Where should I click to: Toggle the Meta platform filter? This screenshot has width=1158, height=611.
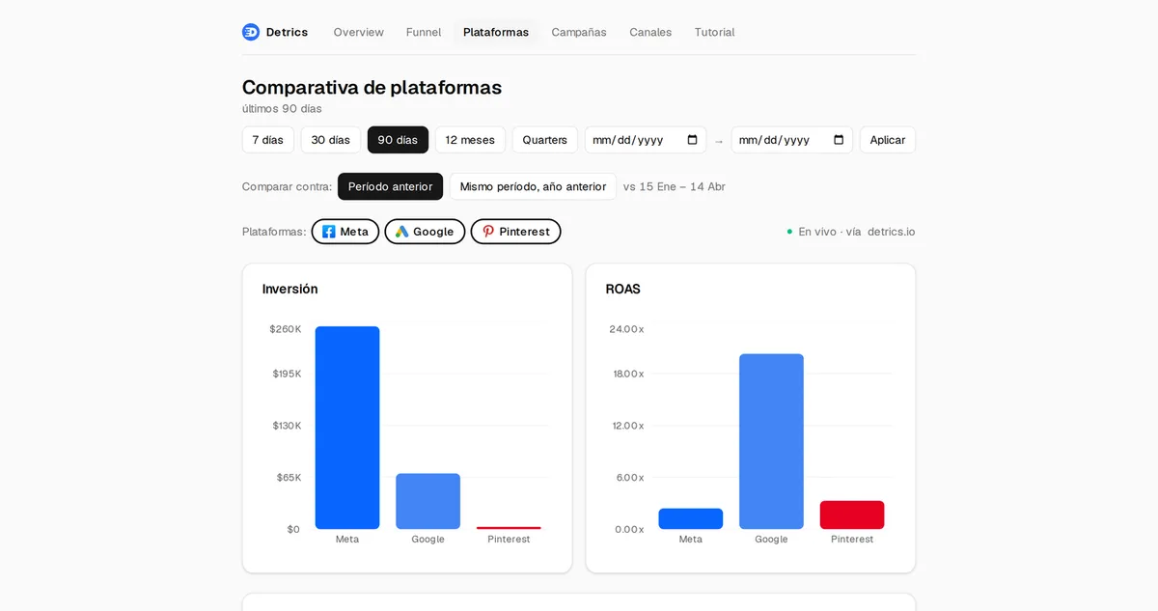[x=345, y=232]
